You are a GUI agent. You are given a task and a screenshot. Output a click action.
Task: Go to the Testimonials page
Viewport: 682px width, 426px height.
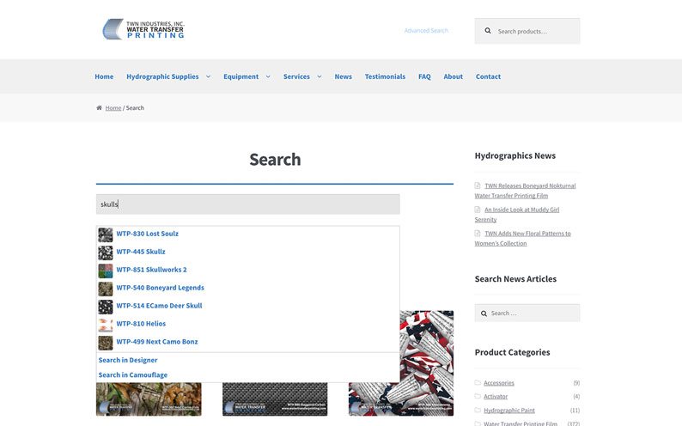coord(385,76)
